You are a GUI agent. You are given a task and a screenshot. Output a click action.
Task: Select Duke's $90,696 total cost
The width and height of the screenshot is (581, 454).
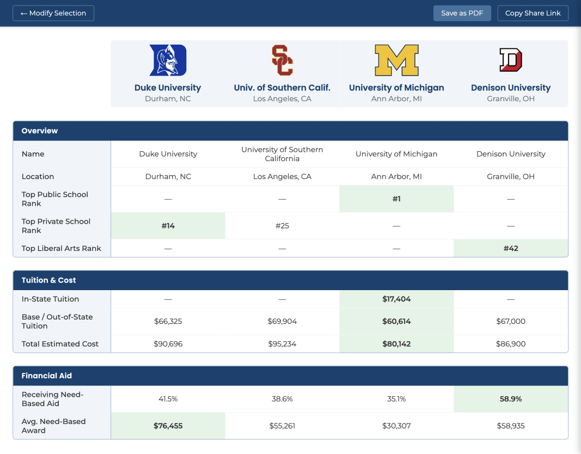click(168, 344)
